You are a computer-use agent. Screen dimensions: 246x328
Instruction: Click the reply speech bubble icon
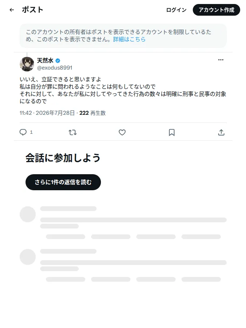(x=23, y=132)
